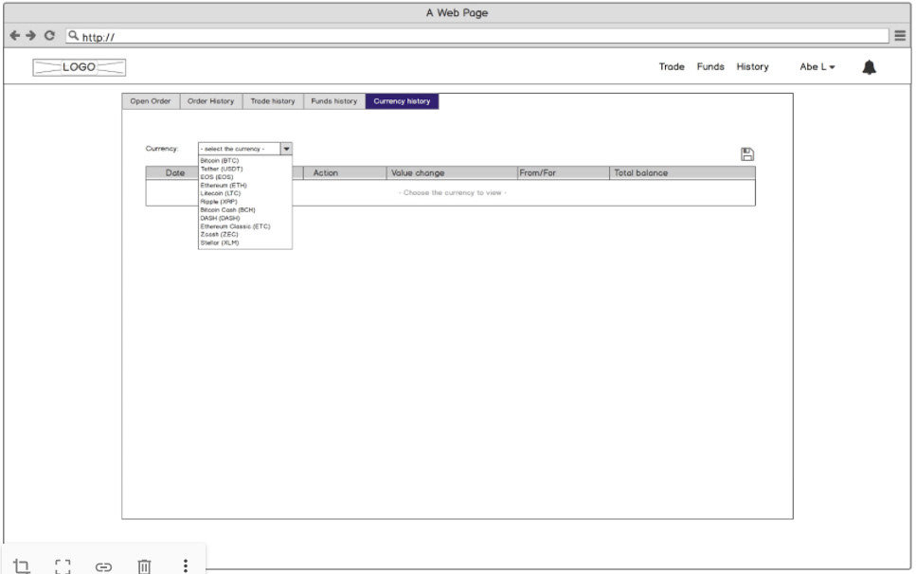This screenshot has height=574, width=916.
Task: Click the Value change column header
Action: [452, 172]
